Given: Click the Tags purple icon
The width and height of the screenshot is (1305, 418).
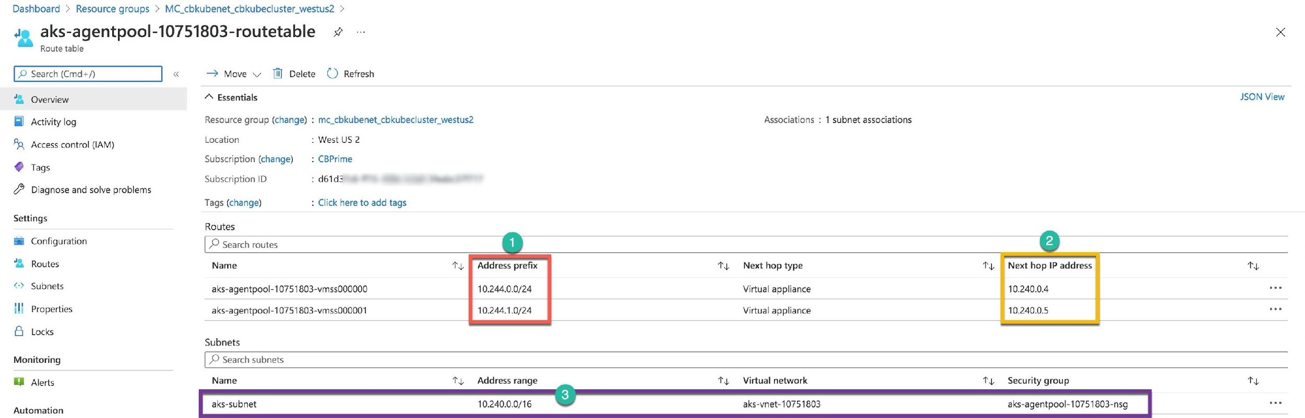Looking at the screenshot, I should click(19, 167).
